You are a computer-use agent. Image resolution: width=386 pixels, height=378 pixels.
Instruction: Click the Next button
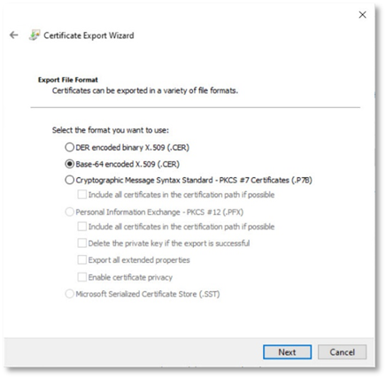point(287,352)
